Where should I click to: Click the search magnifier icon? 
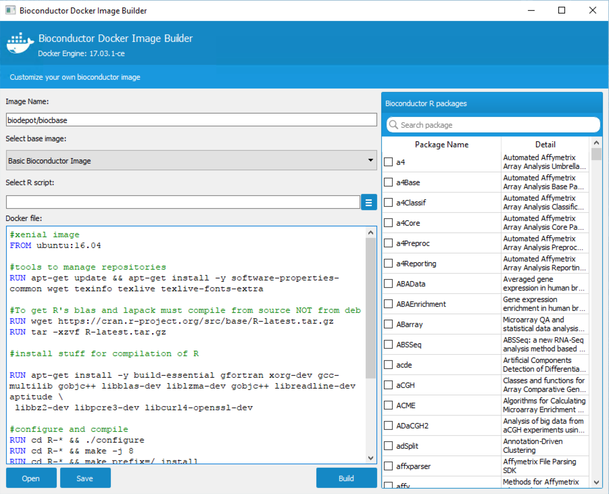point(393,125)
